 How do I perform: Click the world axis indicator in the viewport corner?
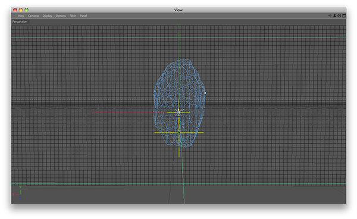(x=17, y=193)
